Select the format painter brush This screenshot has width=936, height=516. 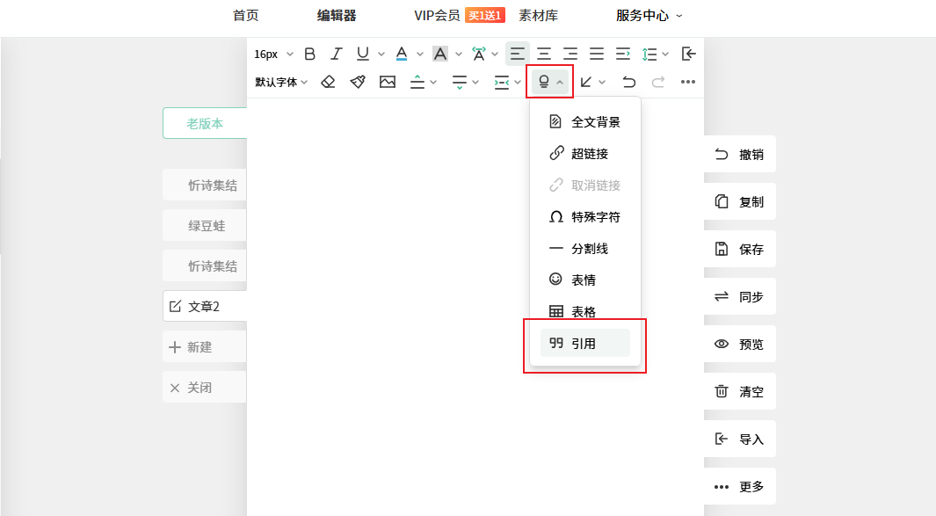point(358,82)
